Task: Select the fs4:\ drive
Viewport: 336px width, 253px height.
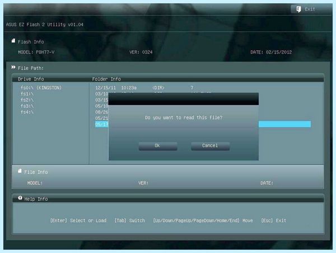Action: [x=27, y=112]
